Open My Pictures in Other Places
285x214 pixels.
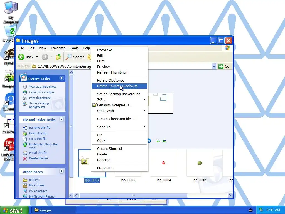[x=37, y=185]
